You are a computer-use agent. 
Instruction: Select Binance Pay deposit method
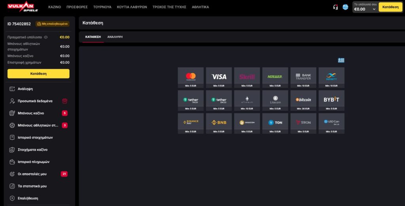pyautogui.click(x=191, y=122)
